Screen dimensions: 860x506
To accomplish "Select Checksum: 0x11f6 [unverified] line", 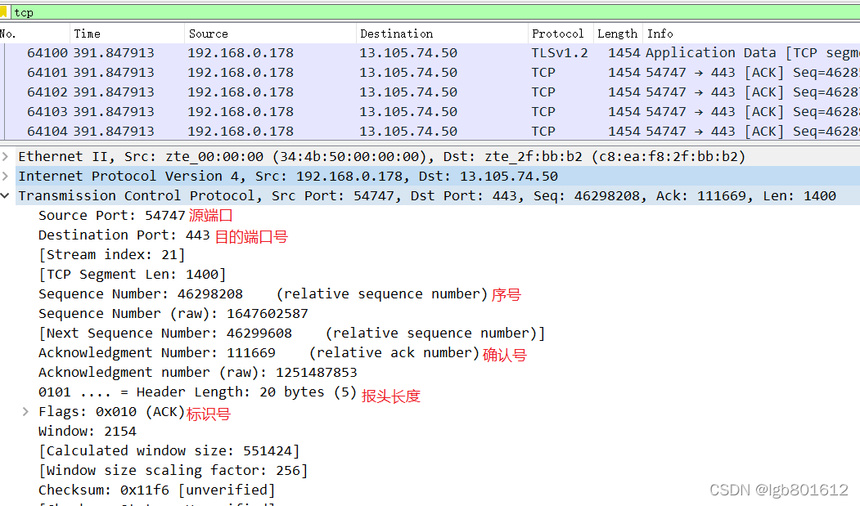I will 157,490.
